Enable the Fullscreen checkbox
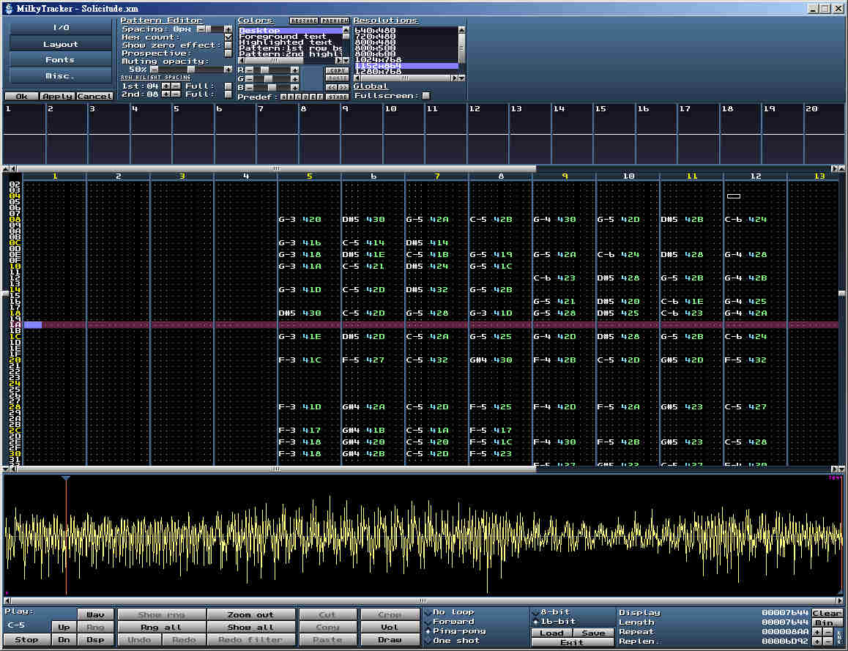The width and height of the screenshot is (848, 651). (426, 96)
